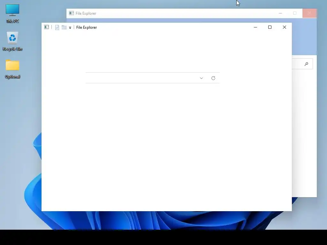Maximize the front File Explorer window
327x245 pixels.
[270, 27]
